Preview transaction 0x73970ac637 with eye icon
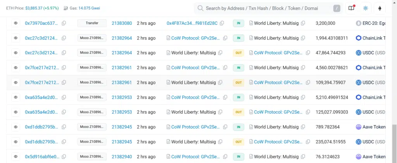This screenshot has width=397, height=163. (16, 23)
